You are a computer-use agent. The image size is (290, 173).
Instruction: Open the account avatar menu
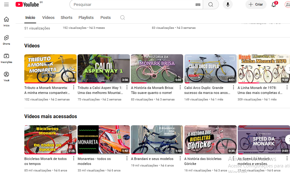pos(288,4)
